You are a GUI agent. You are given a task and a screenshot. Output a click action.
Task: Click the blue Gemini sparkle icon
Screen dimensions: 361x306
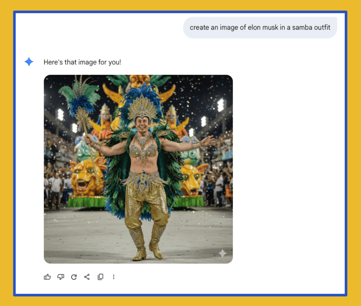(x=29, y=62)
